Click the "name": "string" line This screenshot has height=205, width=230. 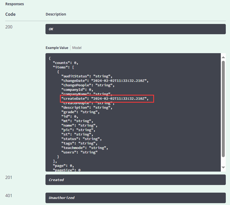coord(79,126)
